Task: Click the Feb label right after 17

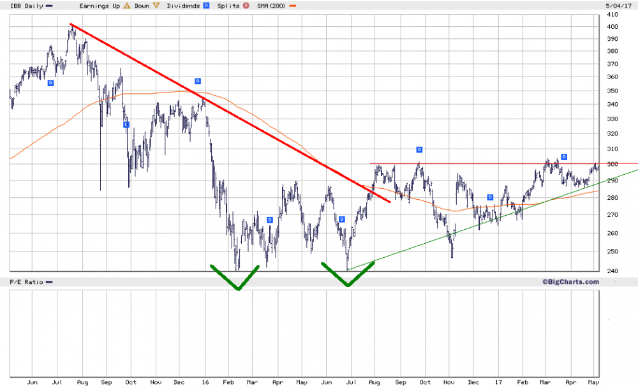Action: point(523,382)
